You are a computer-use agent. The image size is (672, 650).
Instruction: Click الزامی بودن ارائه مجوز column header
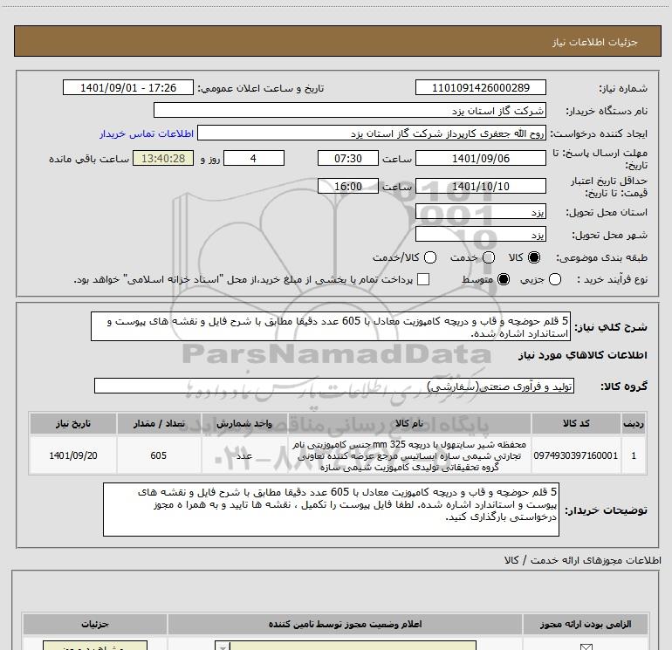click(586, 624)
